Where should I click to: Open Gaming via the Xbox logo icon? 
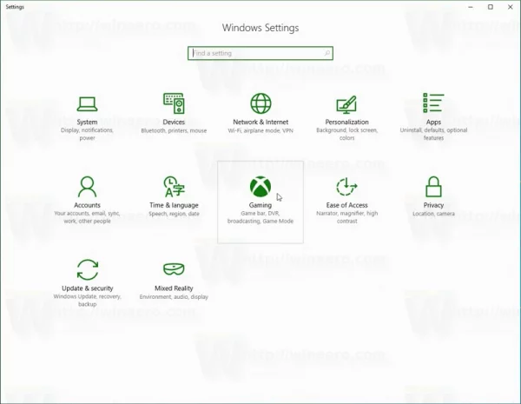[x=260, y=187]
